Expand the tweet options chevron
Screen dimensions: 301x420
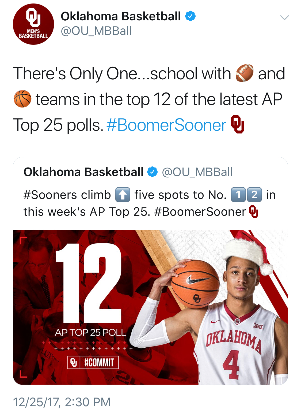pyautogui.click(x=284, y=18)
